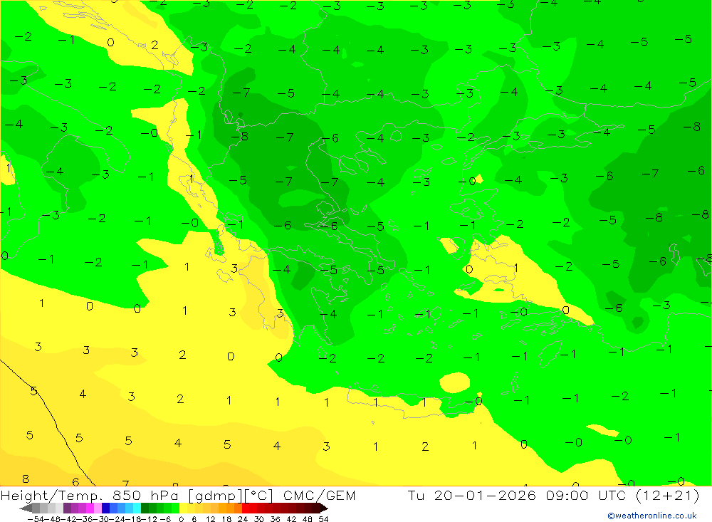The width and height of the screenshot is (712, 522).
Task: Click the '[gdmp]' unit label
Action: click(x=215, y=496)
